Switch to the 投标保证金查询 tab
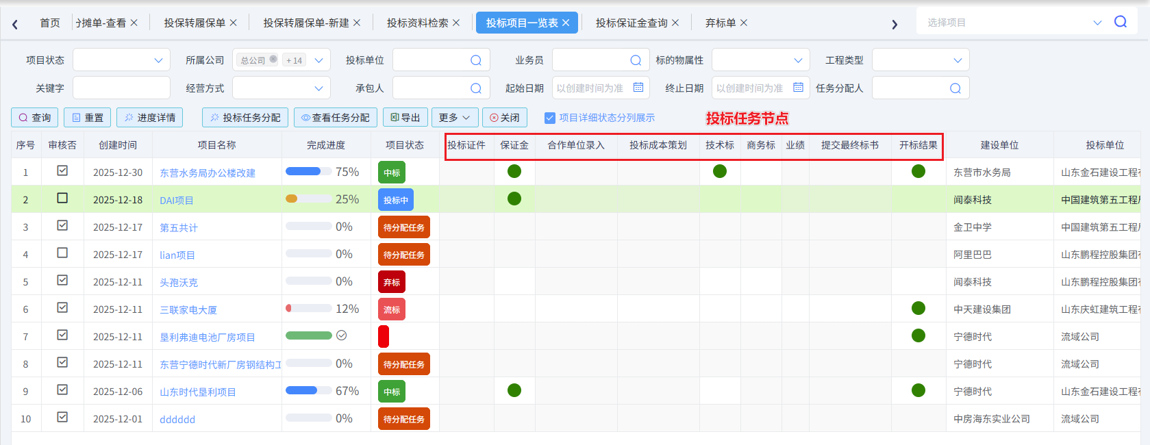Screen dimensions: 1150x445 tap(631, 23)
